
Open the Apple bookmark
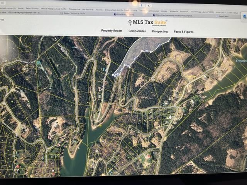(20, 8)
